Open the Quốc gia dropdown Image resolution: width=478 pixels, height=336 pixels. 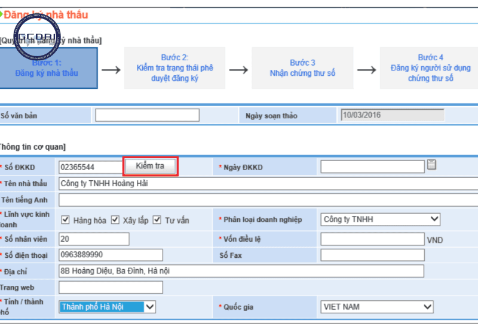click(376, 307)
